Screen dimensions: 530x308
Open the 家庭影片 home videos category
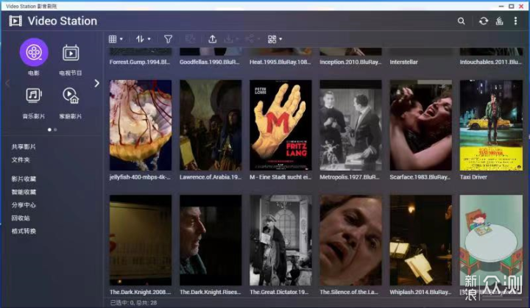(71, 96)
